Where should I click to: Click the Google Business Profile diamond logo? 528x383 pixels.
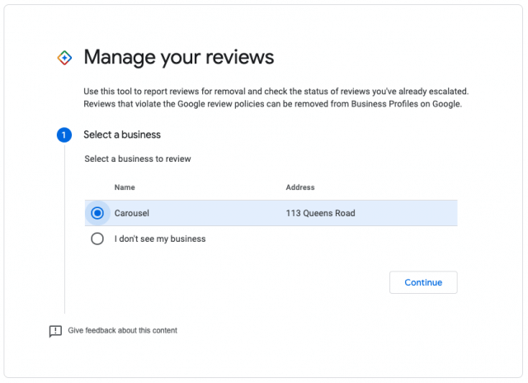click(x=64, y=58)
